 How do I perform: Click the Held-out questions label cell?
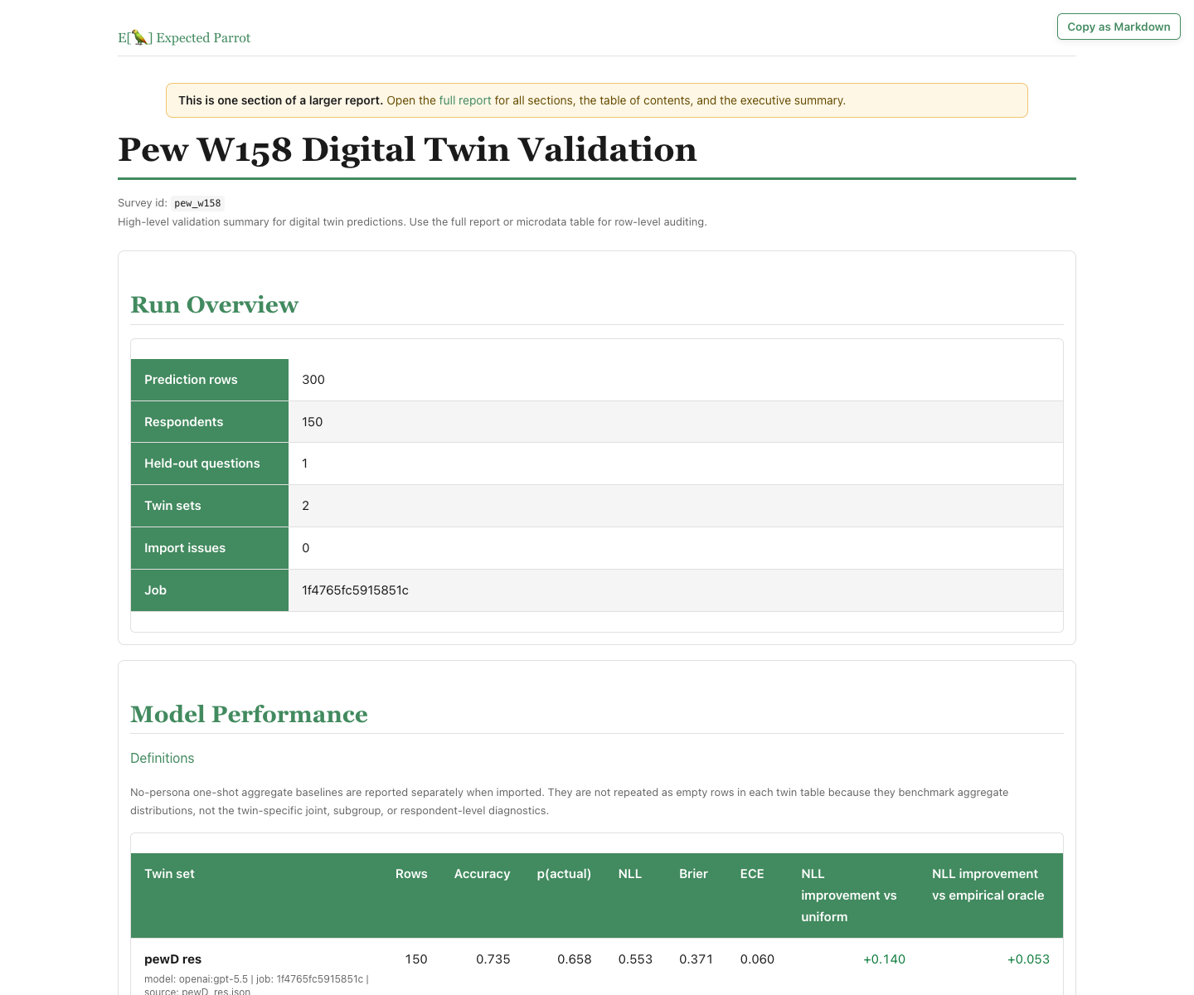point(210,464)
